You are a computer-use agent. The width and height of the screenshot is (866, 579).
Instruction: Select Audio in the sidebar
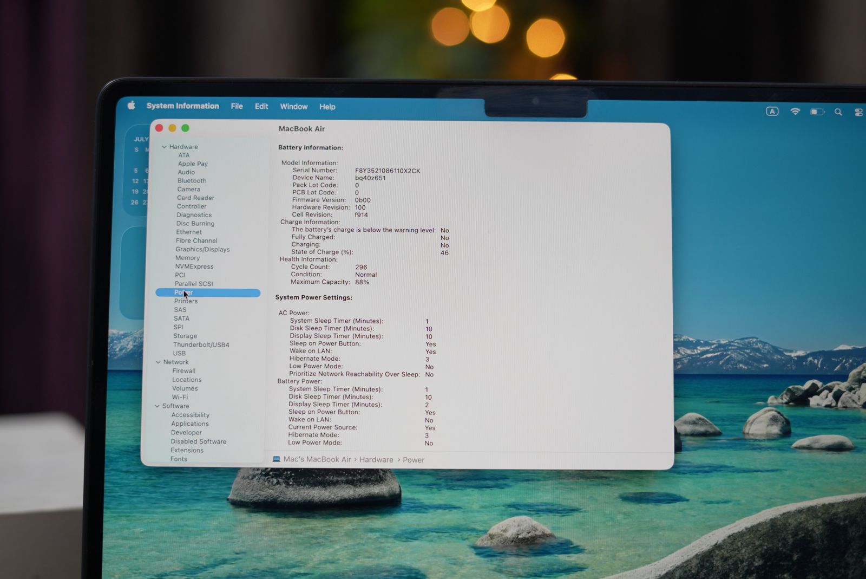[x=186, y=172]
